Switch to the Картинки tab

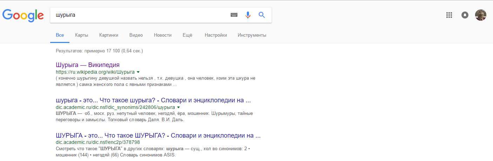click(x=109, y=35)
